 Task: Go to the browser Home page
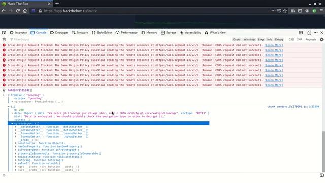(x=25, y=11)
